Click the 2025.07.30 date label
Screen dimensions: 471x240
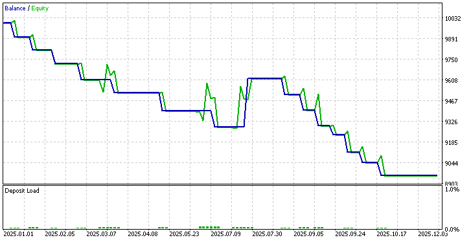pos(267,234)
